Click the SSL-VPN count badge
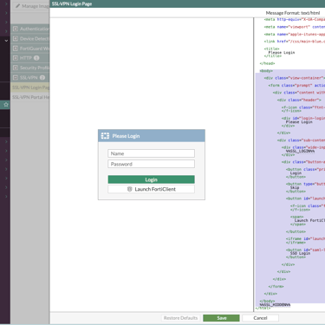 click(42, 78)
